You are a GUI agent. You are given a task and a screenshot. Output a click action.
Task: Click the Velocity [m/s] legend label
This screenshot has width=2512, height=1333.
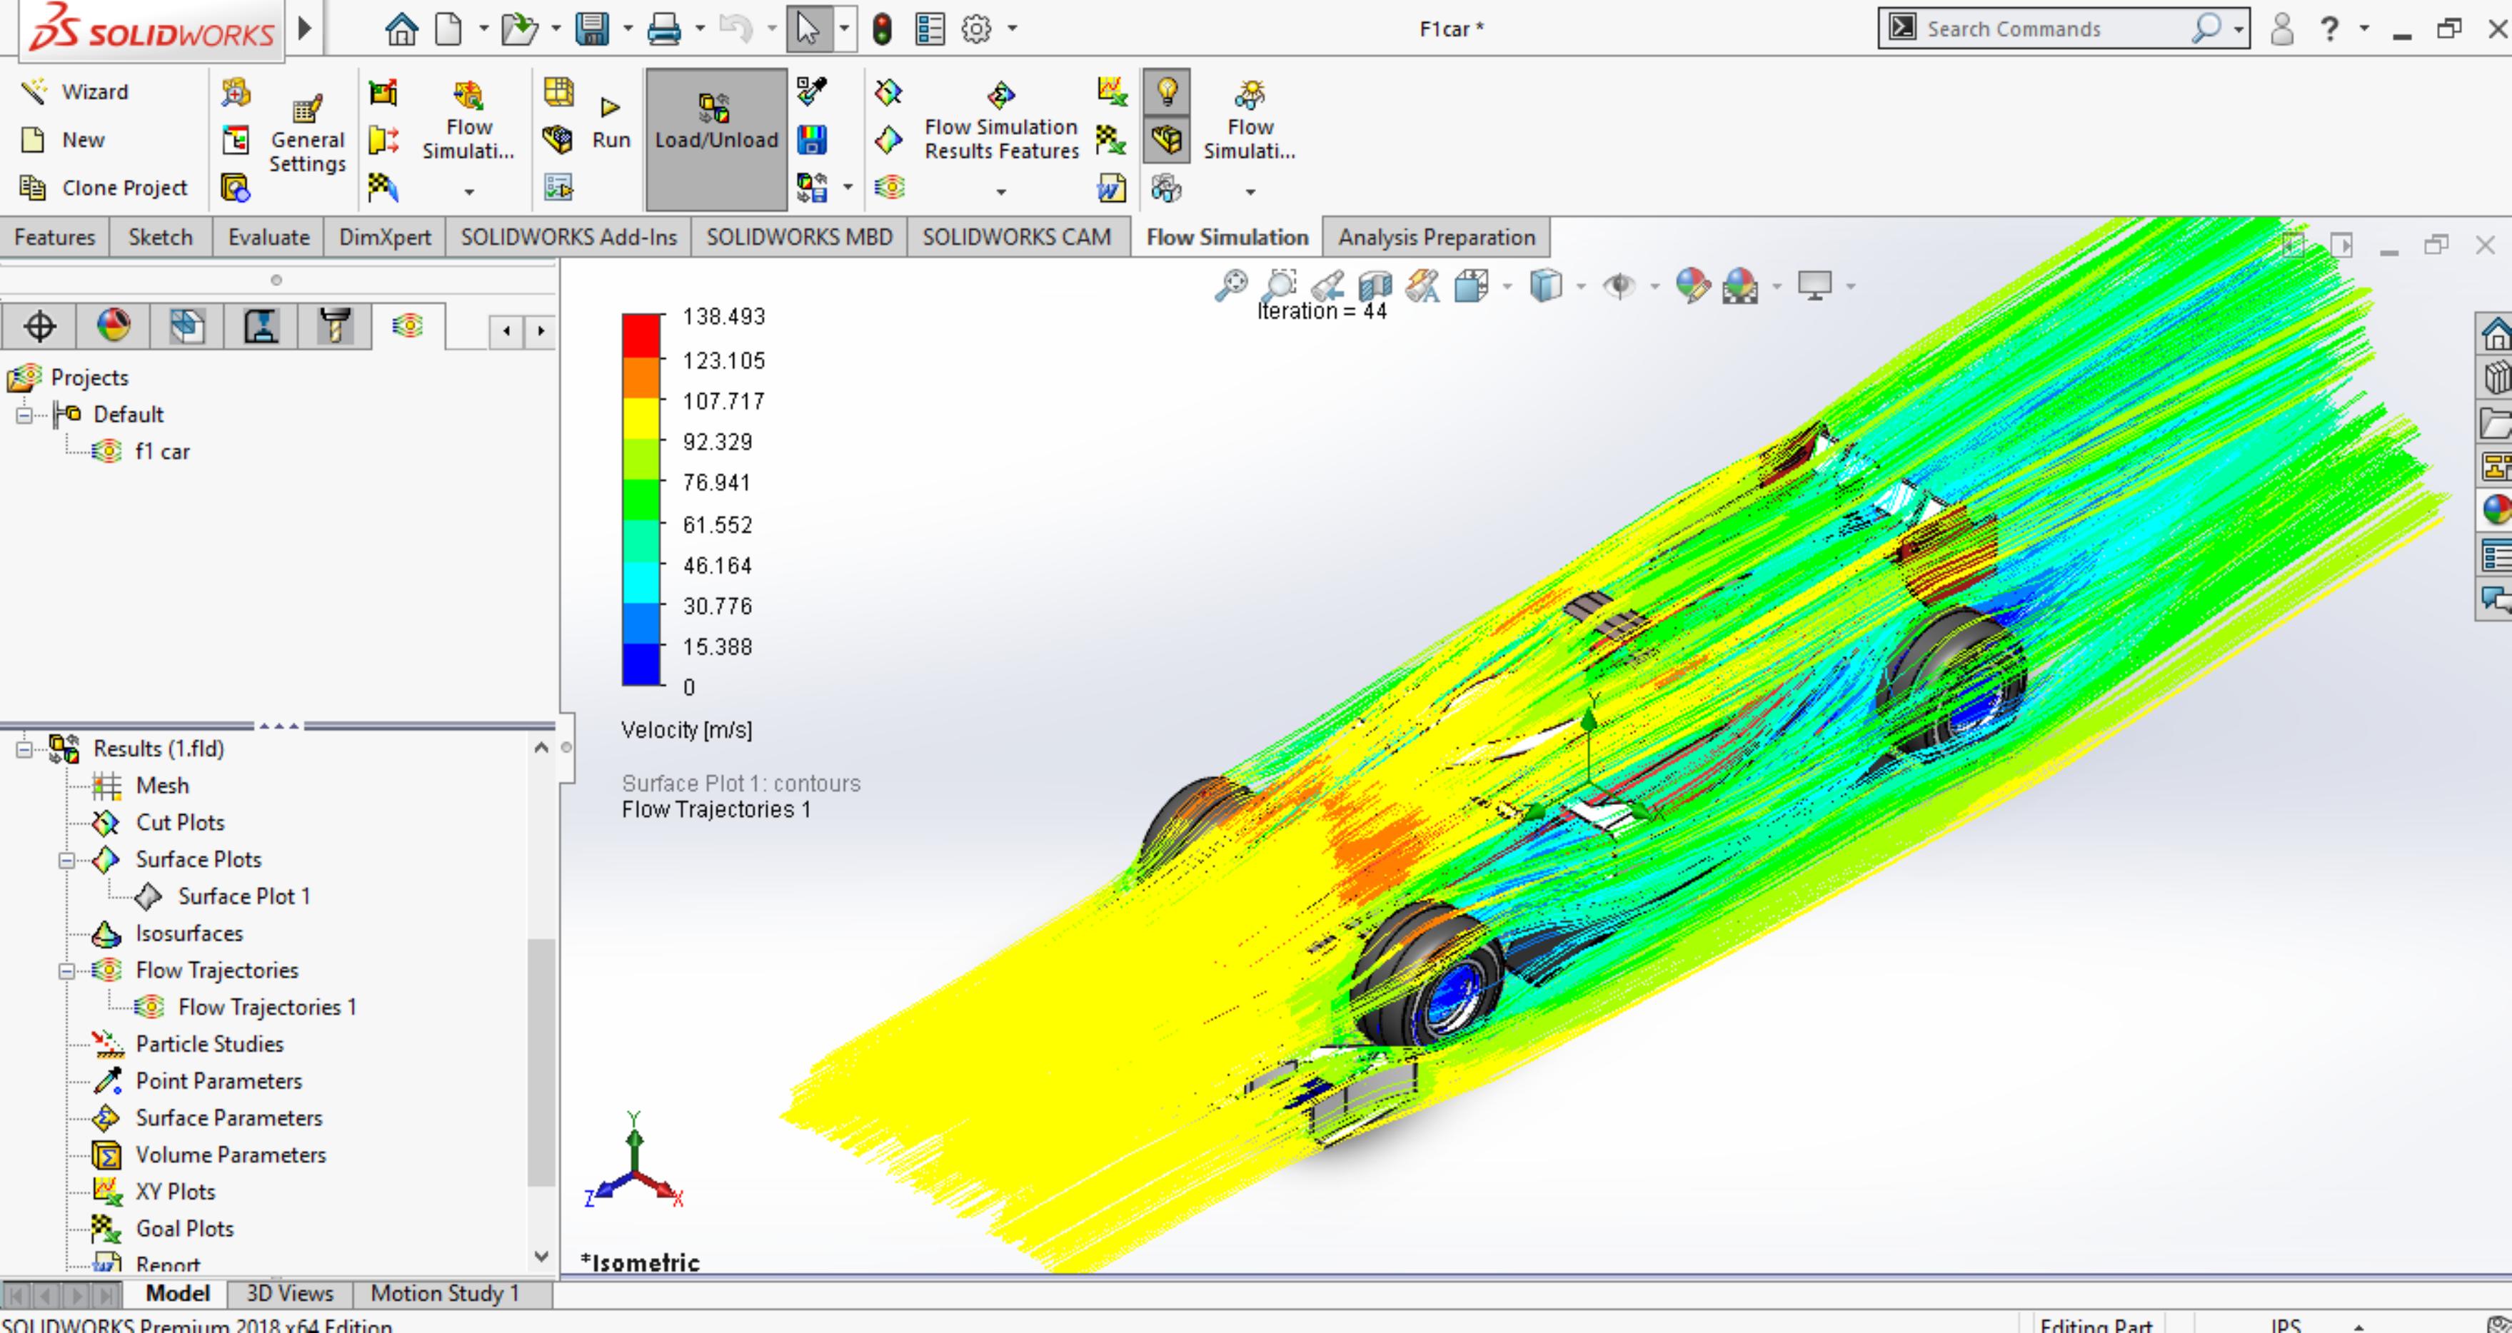coord(686,730)
